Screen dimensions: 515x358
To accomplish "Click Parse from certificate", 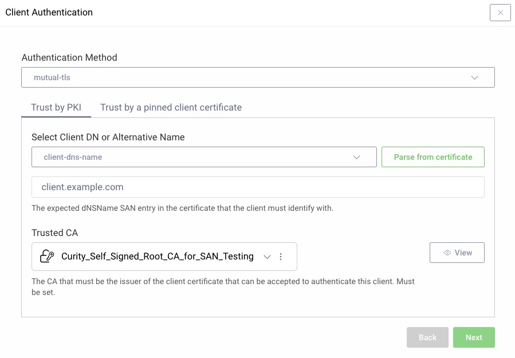I will [x=433, y=156].
